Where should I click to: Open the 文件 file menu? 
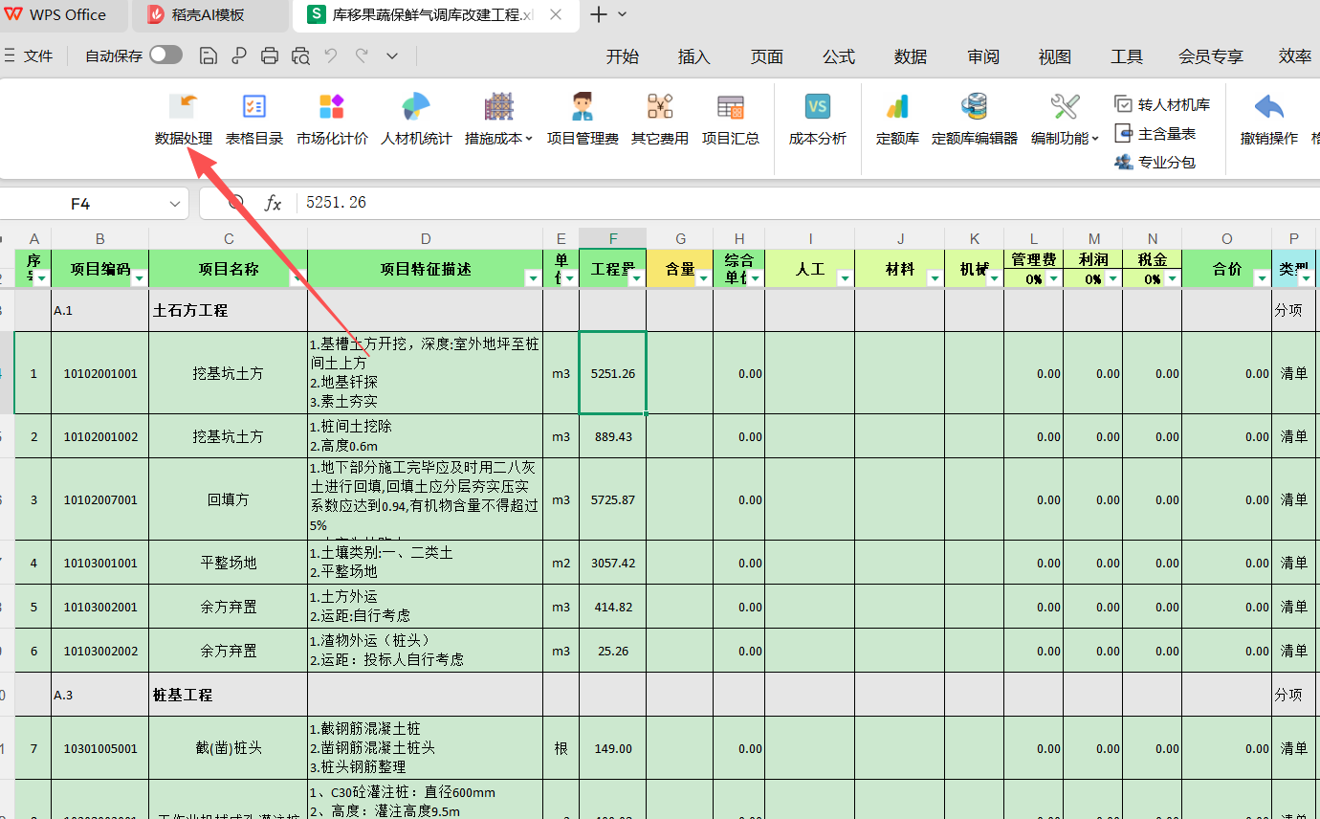[x=29, y=56]
